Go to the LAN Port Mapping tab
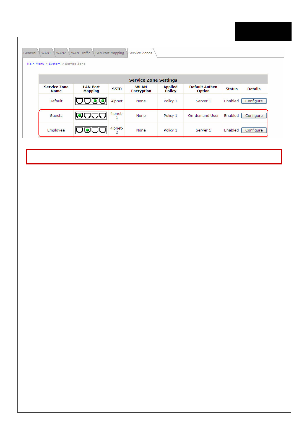This screenshot has width=307, height=435. (x=110, y=53)
